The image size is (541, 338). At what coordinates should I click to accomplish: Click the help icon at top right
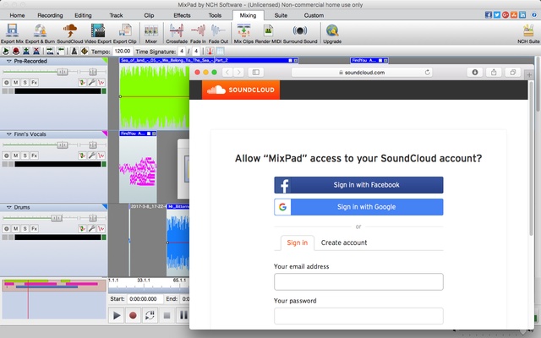click(x=534, y=15)
